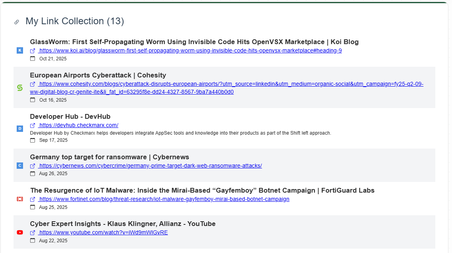The height and width of the screenshot is (253, 452).
Task: Click the external-link icon beside the GlassWorm URL
Action: pyautogui.click(x=33, y=50)
